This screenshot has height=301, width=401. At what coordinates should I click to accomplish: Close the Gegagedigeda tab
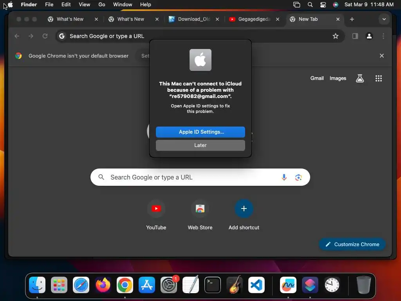coord(278,19)
